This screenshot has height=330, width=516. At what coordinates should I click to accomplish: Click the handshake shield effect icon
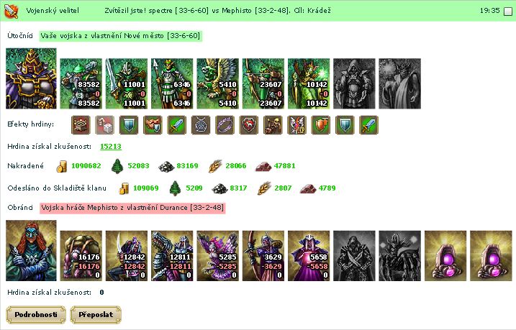click(153, 125)
